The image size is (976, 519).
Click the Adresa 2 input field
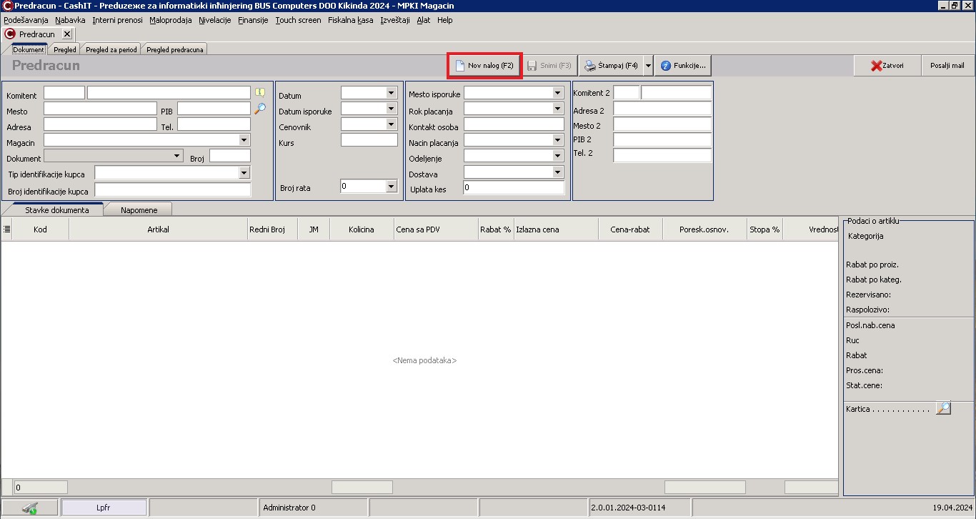coord(662,109)
